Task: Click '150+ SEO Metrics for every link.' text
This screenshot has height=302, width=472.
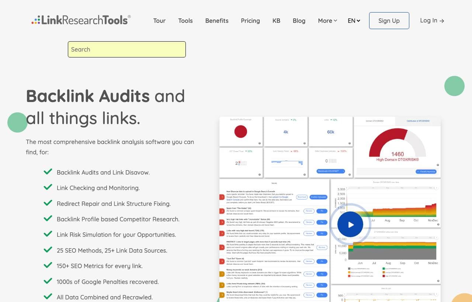Action: click(x=100, y=266)
